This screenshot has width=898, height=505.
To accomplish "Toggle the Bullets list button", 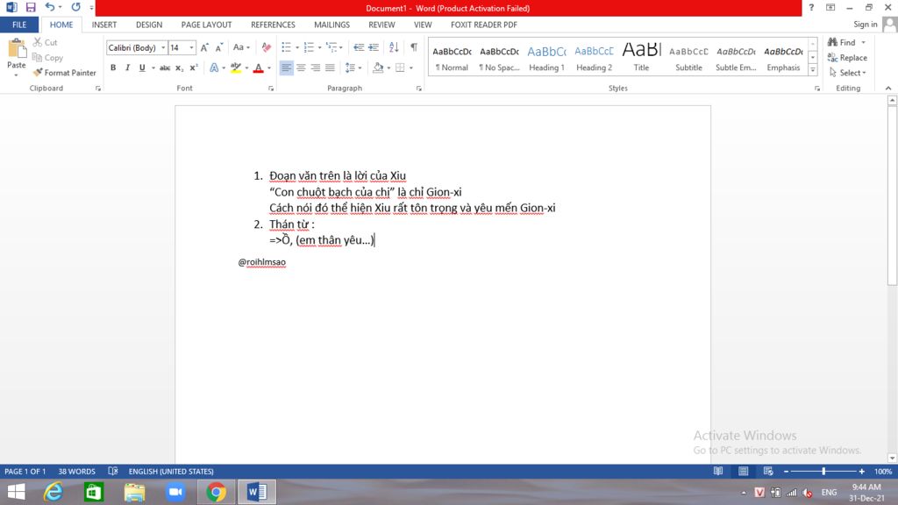I will 287,47.
